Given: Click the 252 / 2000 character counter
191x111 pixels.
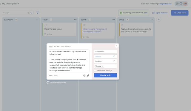Looking at the screenshot, I should [x=53, y=75].
